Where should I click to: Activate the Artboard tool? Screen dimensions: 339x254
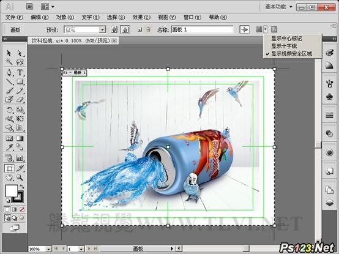pos(9,168)
